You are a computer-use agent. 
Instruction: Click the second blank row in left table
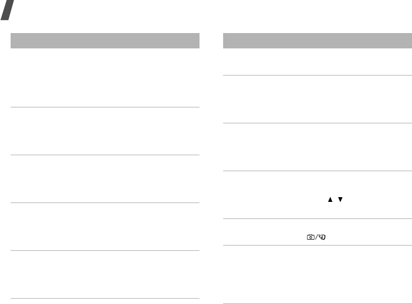pyautogui.click(x=105, y=131)
